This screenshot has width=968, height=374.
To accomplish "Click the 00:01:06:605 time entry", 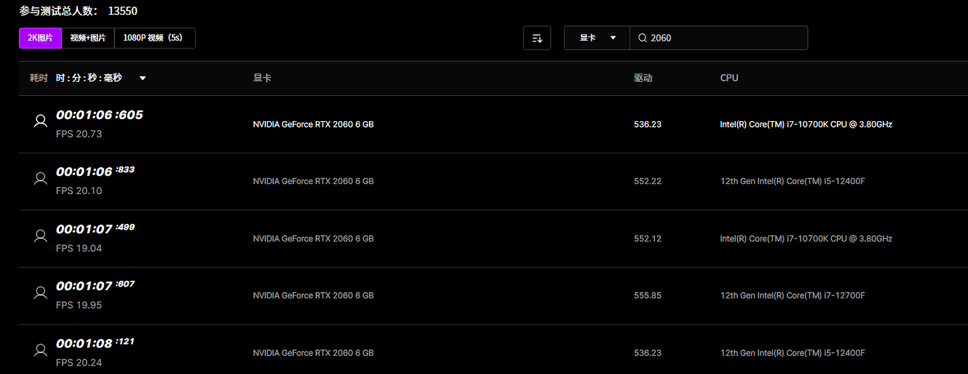I will tap(99, 115).
